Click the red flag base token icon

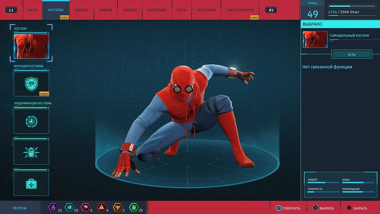tap(85, 208)
